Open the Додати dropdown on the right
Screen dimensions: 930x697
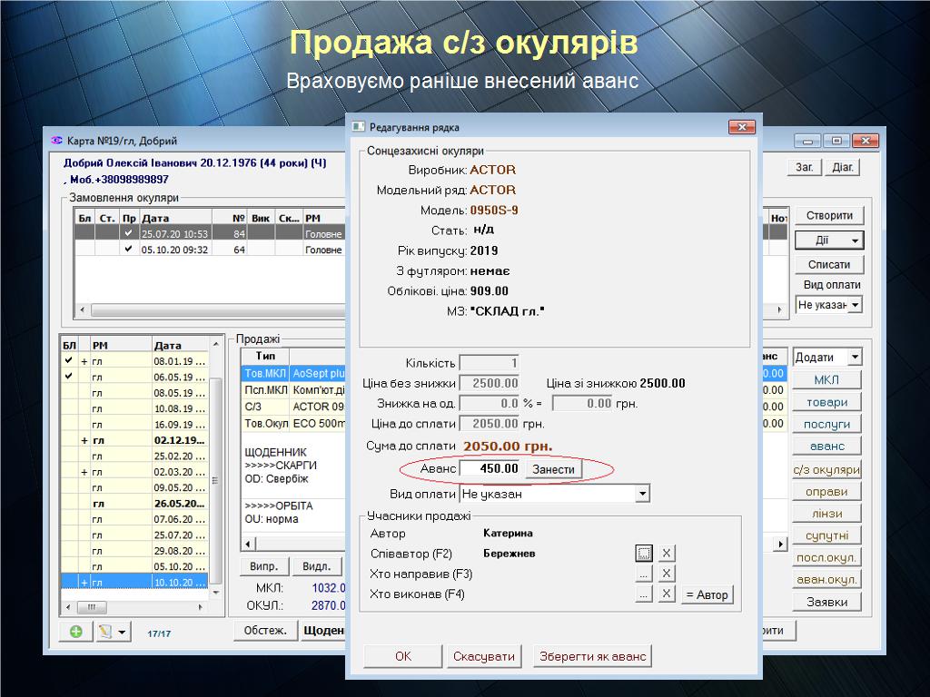(x=854, y=358)
